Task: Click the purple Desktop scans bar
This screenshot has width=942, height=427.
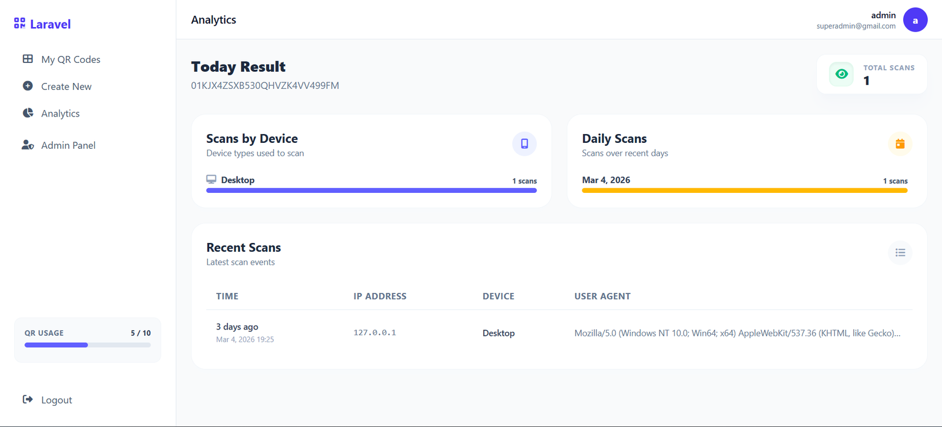Action: coord(371,191)
